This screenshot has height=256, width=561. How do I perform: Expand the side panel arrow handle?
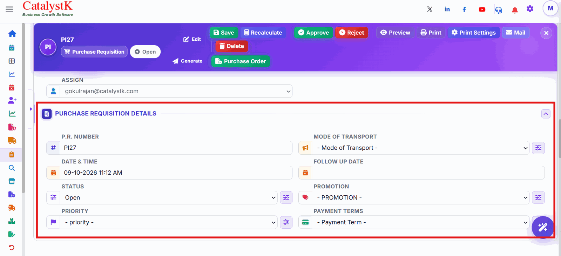point(31,109)
